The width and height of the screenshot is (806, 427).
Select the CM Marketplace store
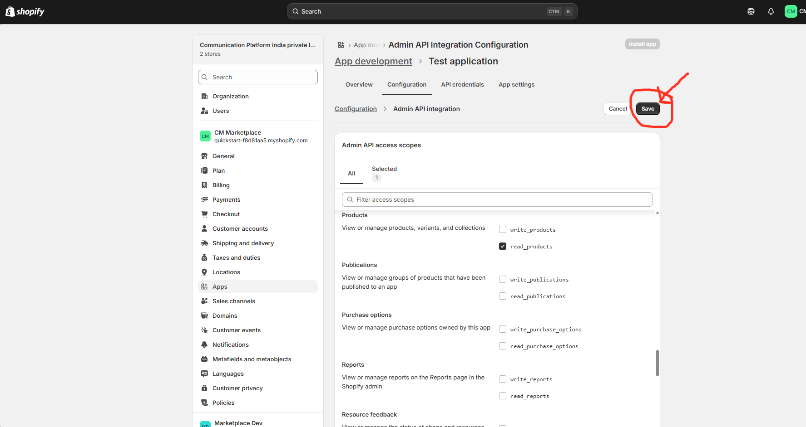(258, 136)
